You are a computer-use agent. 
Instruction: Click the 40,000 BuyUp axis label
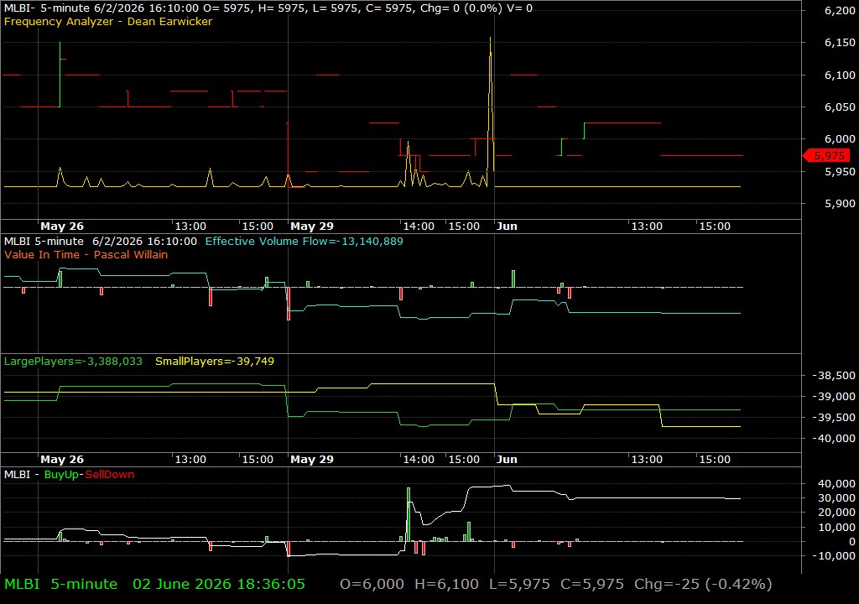[836, 483]
